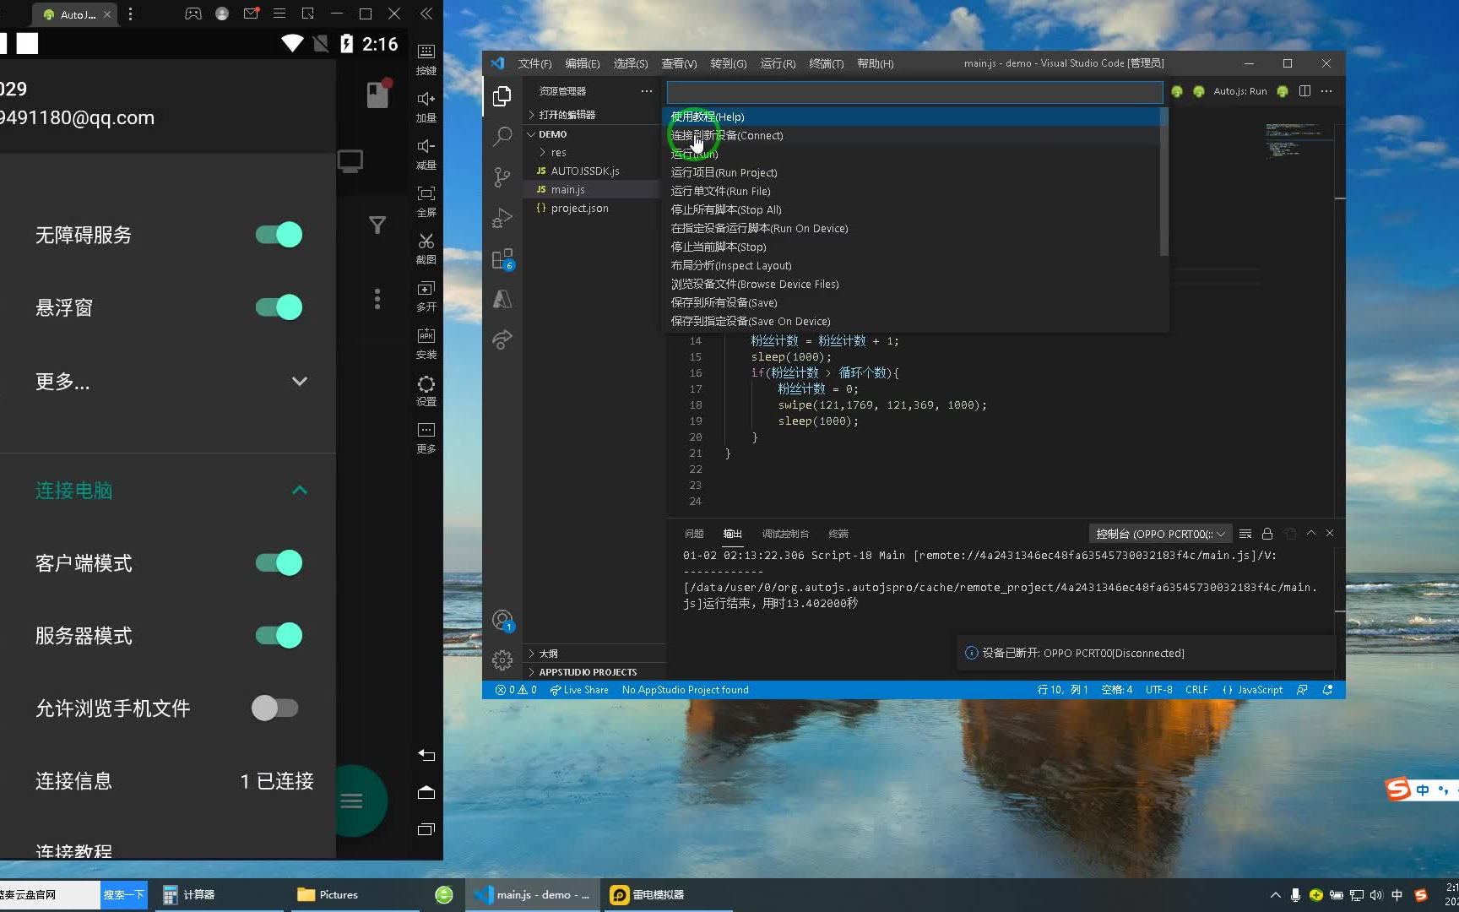
Task: Toggle the output scroll lock icon
Action: tap(1267, 534)
